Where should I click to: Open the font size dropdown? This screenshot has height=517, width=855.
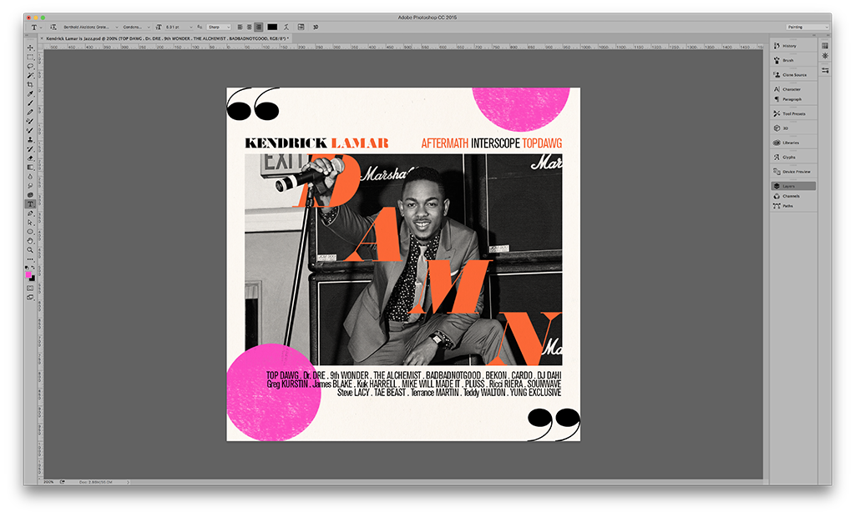point(179,27)
